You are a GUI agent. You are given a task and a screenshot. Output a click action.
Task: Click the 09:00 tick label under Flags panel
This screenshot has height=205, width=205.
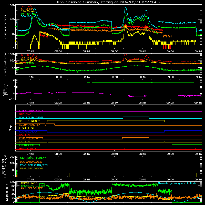[170, 154]
